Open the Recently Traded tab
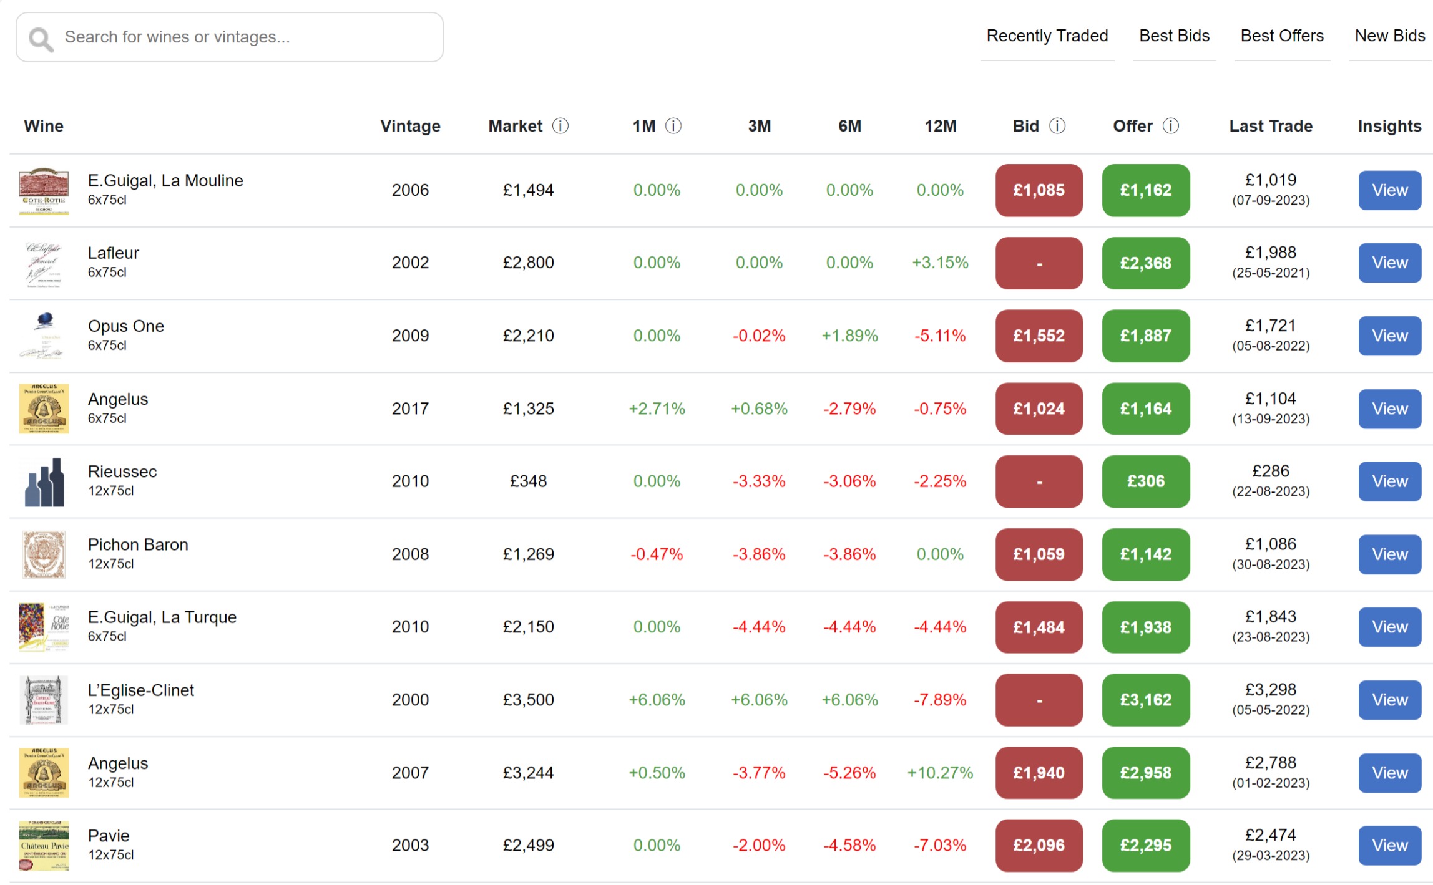Image resolution: width=1433 pixels, height=885 pixels. click(x=1047, y=36)
